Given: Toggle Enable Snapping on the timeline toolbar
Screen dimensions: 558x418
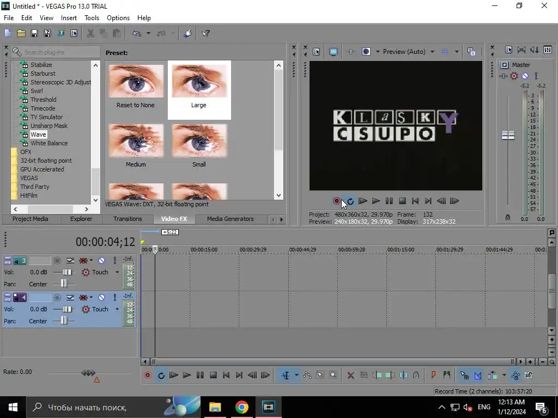Looking at the screenshot, I should pos(464,375).
